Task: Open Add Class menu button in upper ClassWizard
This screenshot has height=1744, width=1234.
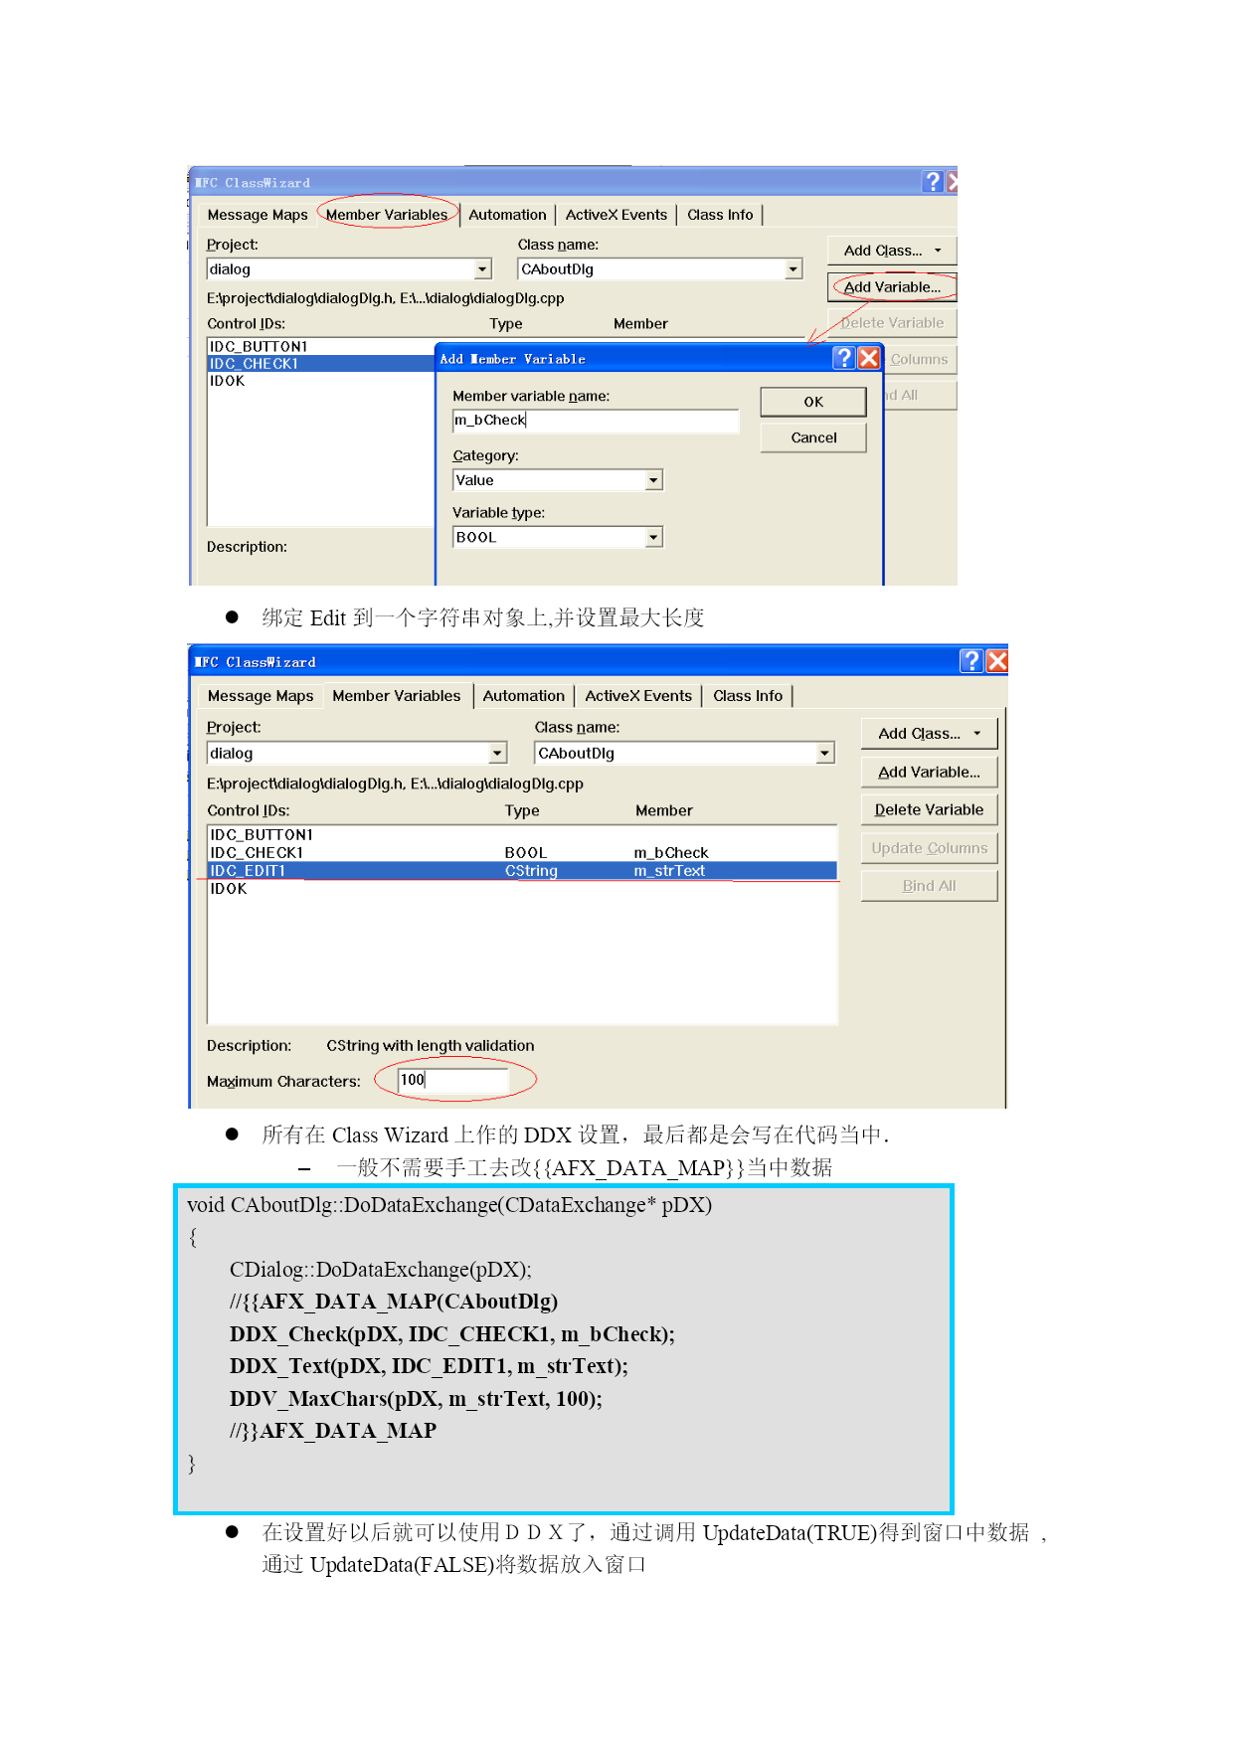Action: click(892, 251)
